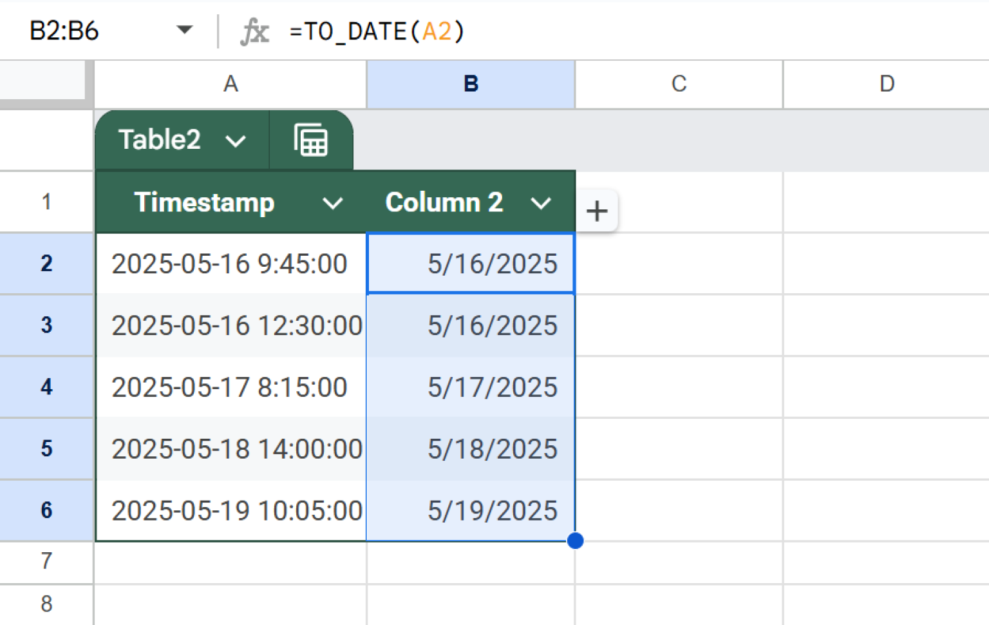
Task: Click the plus icon to add a column
Action: click(596, 210)
